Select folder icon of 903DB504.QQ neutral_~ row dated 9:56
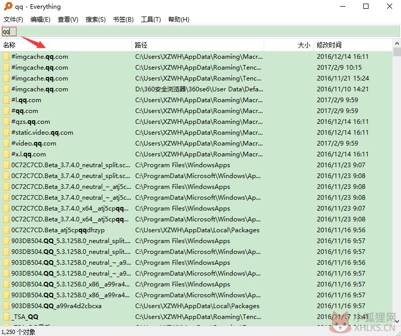This screenshot has width=401, height=336. coord(6,263)
